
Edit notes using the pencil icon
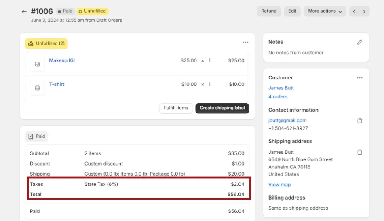click(x=360, y=42)
